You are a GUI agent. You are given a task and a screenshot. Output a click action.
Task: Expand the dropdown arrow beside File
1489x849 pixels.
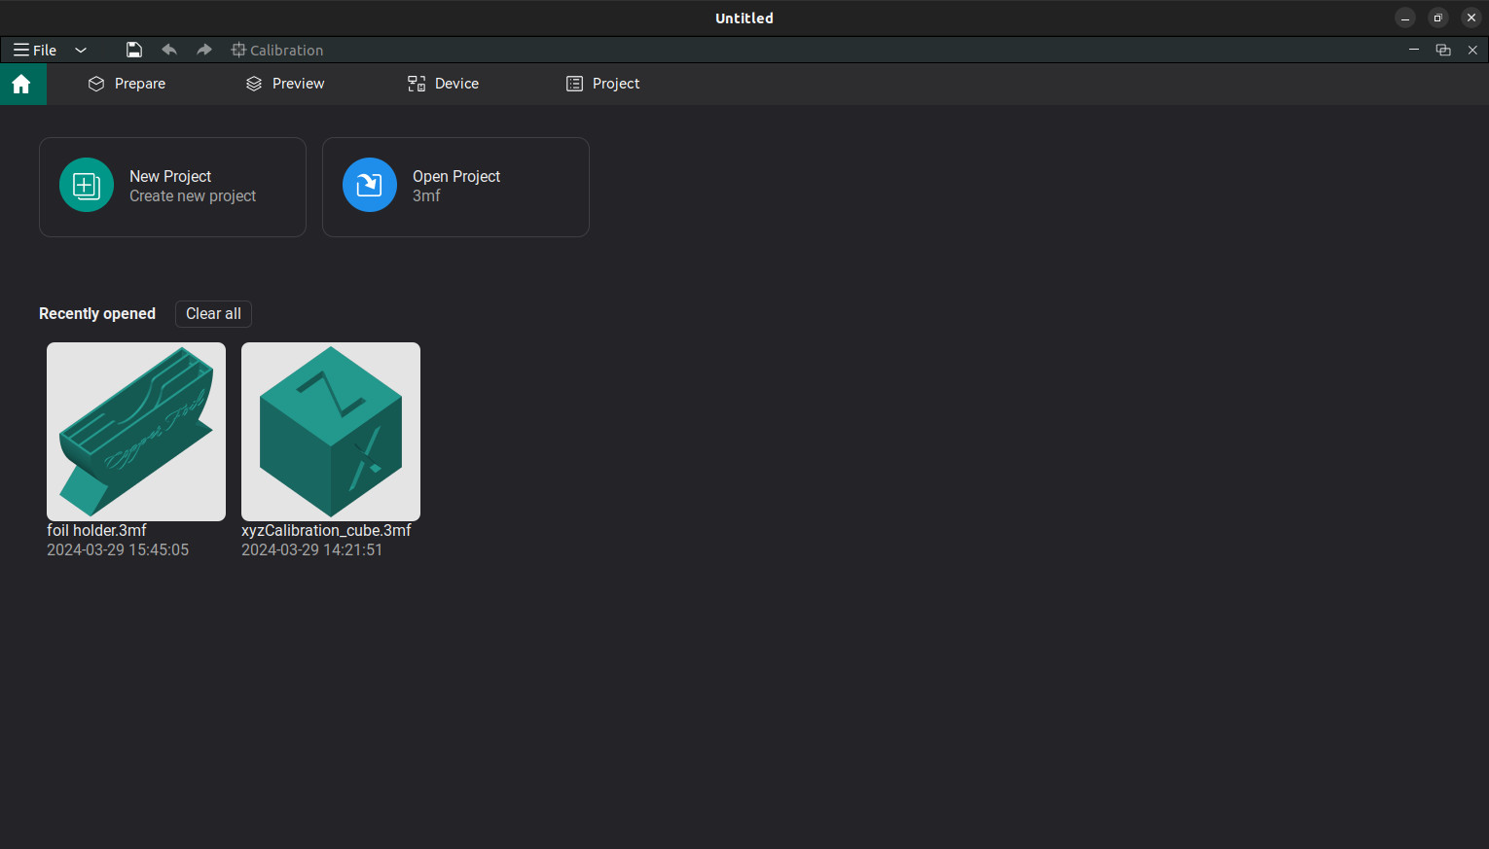[x=81, y=50]
